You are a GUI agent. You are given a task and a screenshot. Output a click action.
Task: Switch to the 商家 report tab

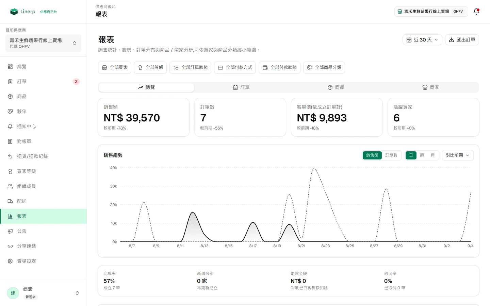(x=431, y=87)
